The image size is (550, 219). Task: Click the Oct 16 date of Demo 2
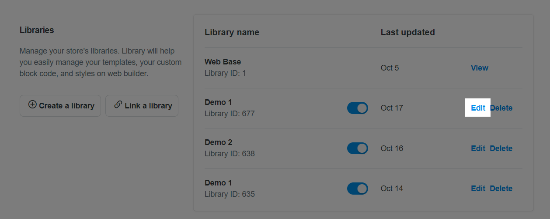click(x=392, y=148)
